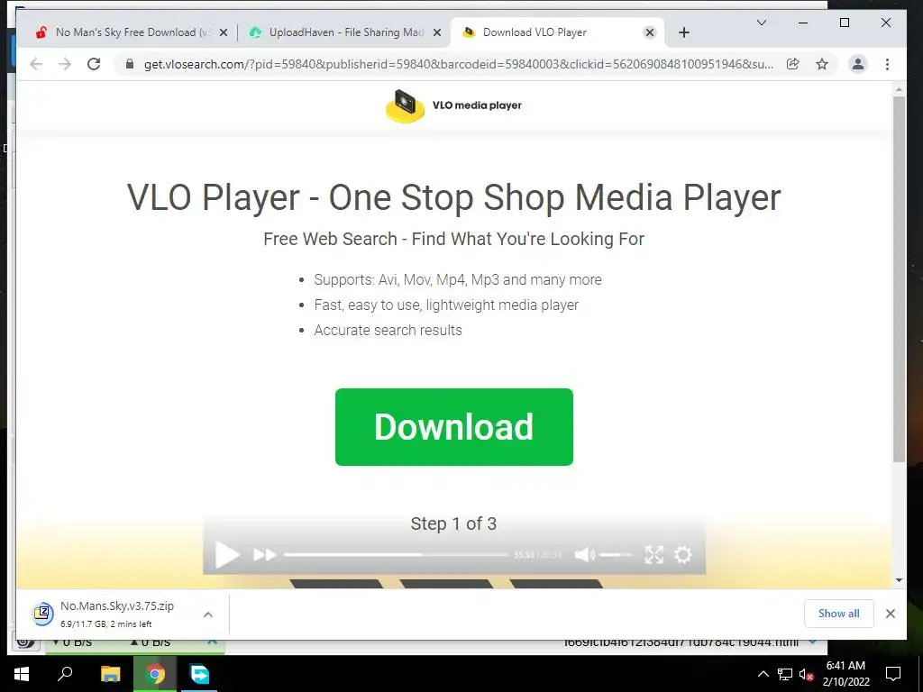Image resolution: width=923 pixels, height=692 pixels.
Task: Expand options chevron for No.Mans.Sky zip download
Action: point(208,615)
